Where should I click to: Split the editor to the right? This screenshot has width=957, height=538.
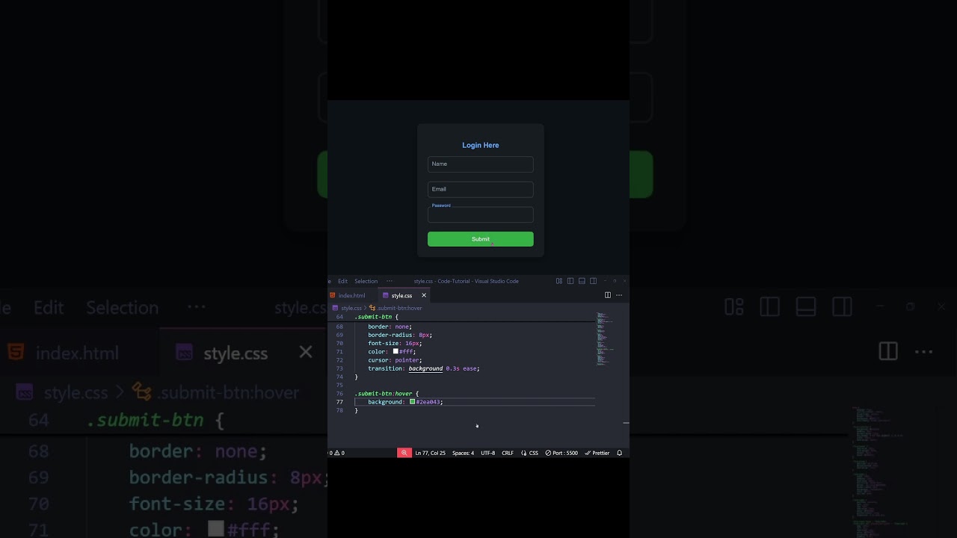coord(607,295)
